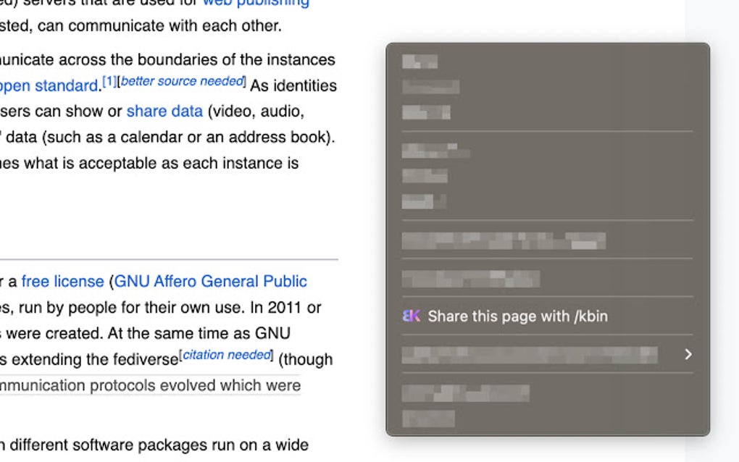Click the /kbin icon in the context menu
739x462 pixels.
(411, 316)
